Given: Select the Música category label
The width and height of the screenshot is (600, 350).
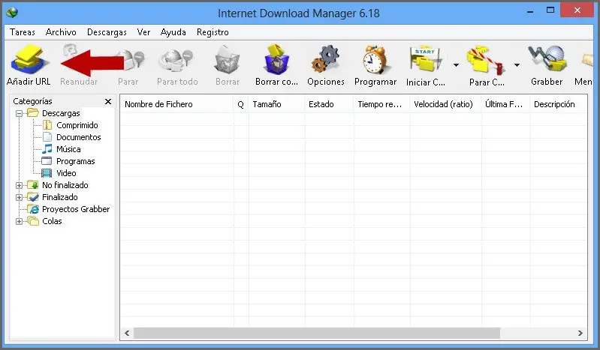Looking at the screenshot, I should pos(68,149).
